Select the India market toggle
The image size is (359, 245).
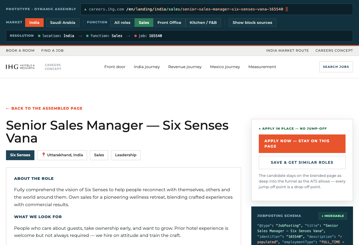[34, 23]
